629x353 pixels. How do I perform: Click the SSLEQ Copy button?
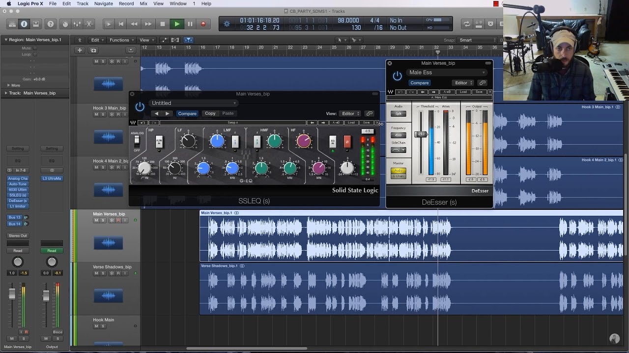click(x=210, y=114)
